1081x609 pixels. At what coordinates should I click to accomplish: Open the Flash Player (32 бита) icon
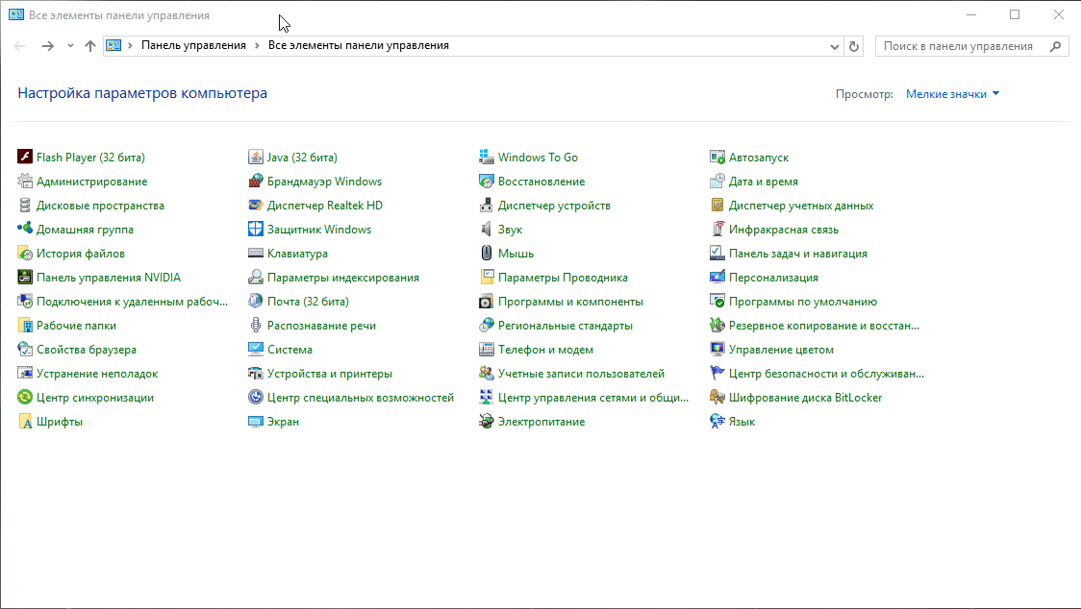pyautogui.click(x=25, y=158)
